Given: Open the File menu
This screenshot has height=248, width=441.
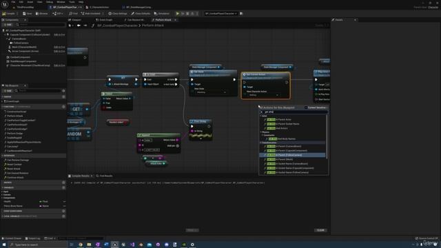Looking at the screenshot, I should pyautogui.click(x=13, y=2).
